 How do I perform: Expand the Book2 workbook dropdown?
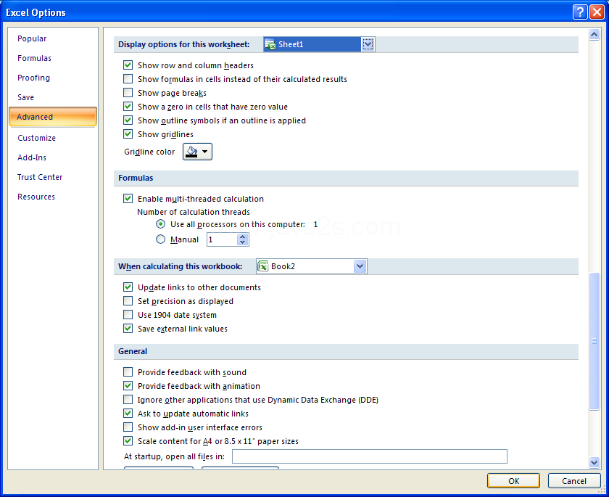pos(360,266)
